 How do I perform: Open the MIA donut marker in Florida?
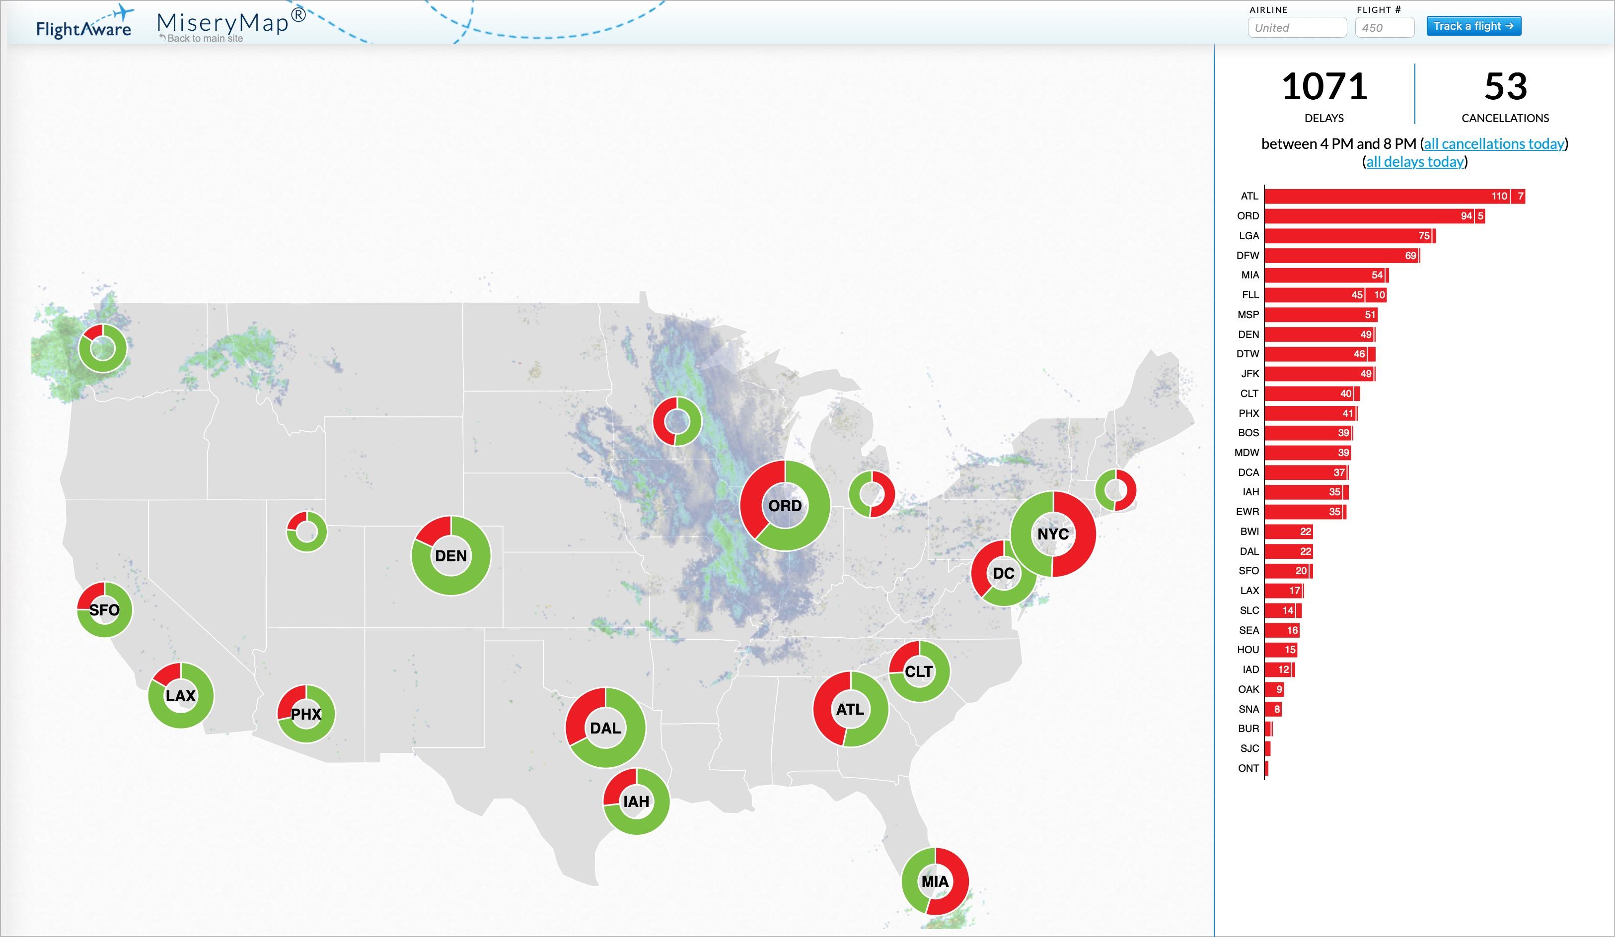pos(935,881)
